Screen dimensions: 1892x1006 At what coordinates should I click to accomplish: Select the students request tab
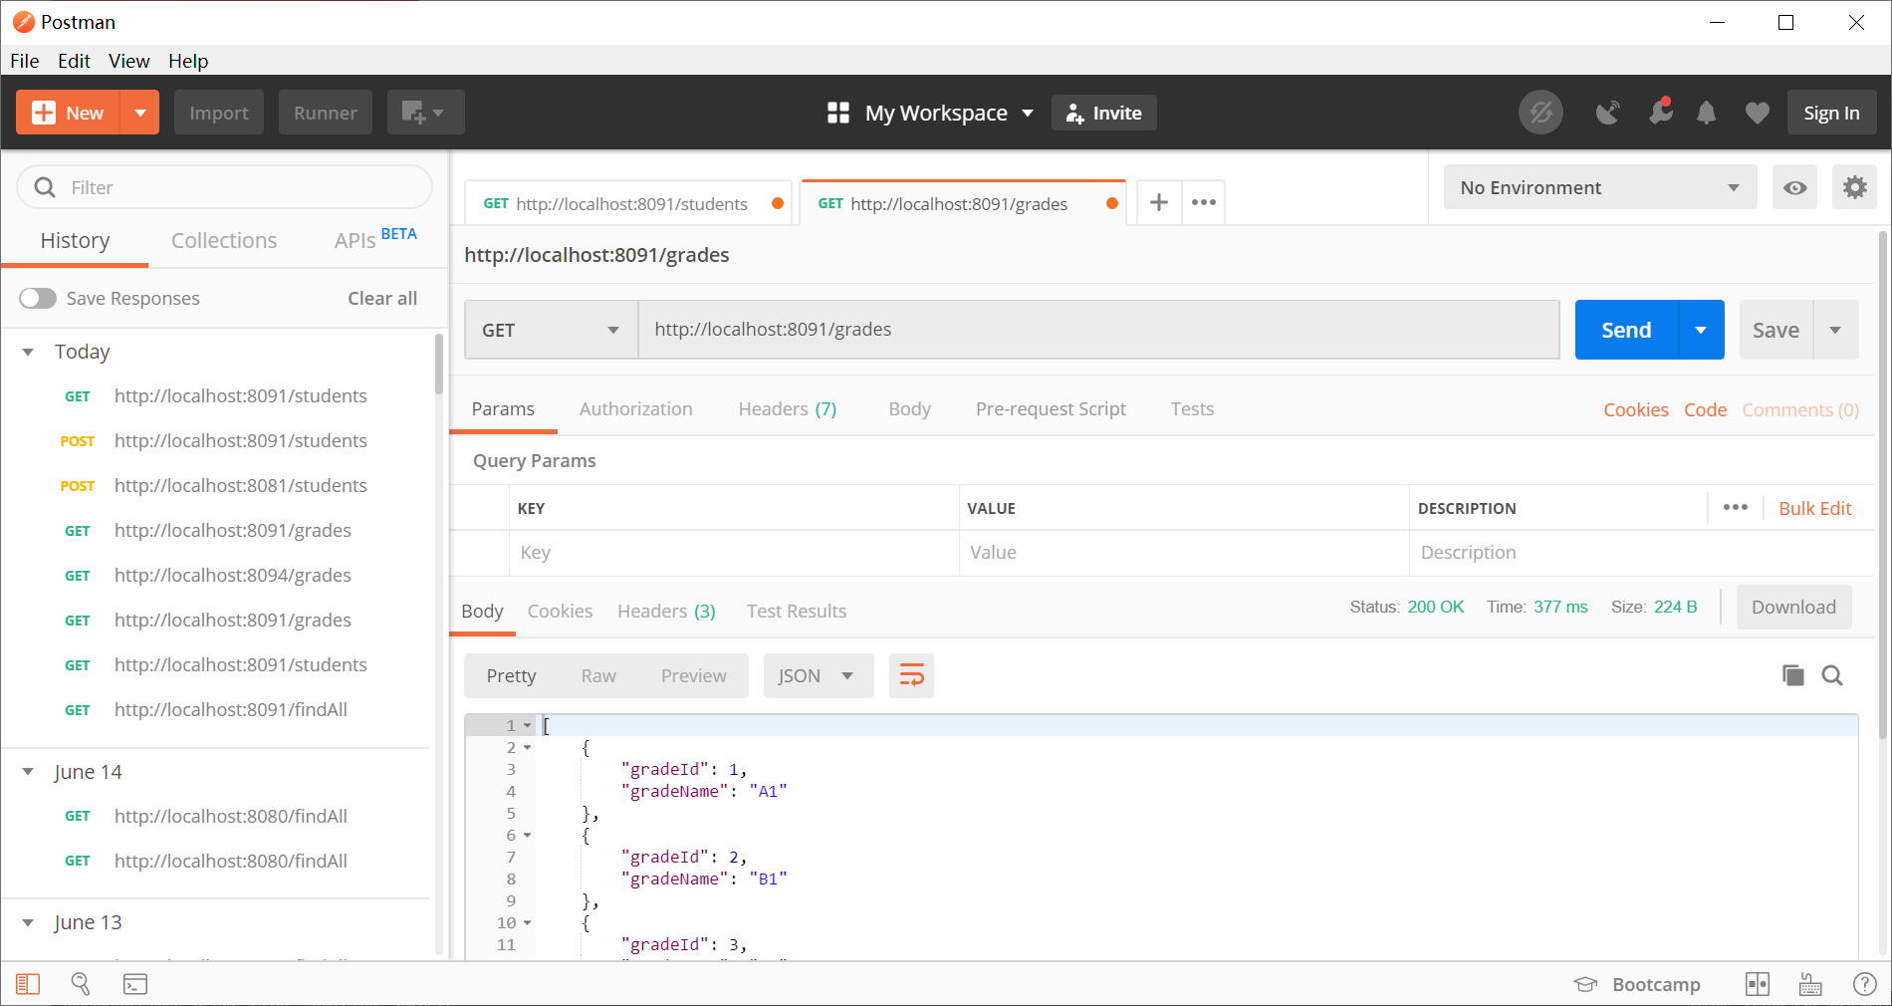point(628,204)
